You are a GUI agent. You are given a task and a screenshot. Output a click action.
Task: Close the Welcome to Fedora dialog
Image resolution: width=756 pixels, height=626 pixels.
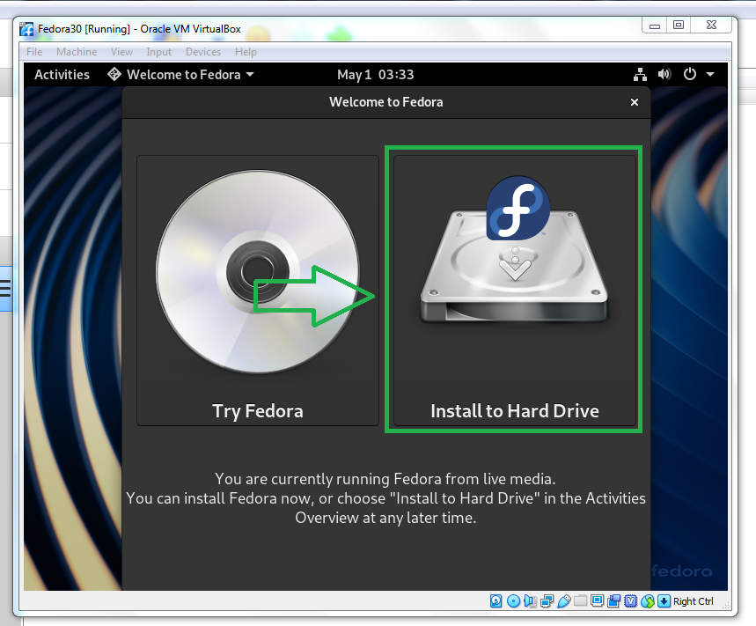pyautogui.click(x=635, y=102)
